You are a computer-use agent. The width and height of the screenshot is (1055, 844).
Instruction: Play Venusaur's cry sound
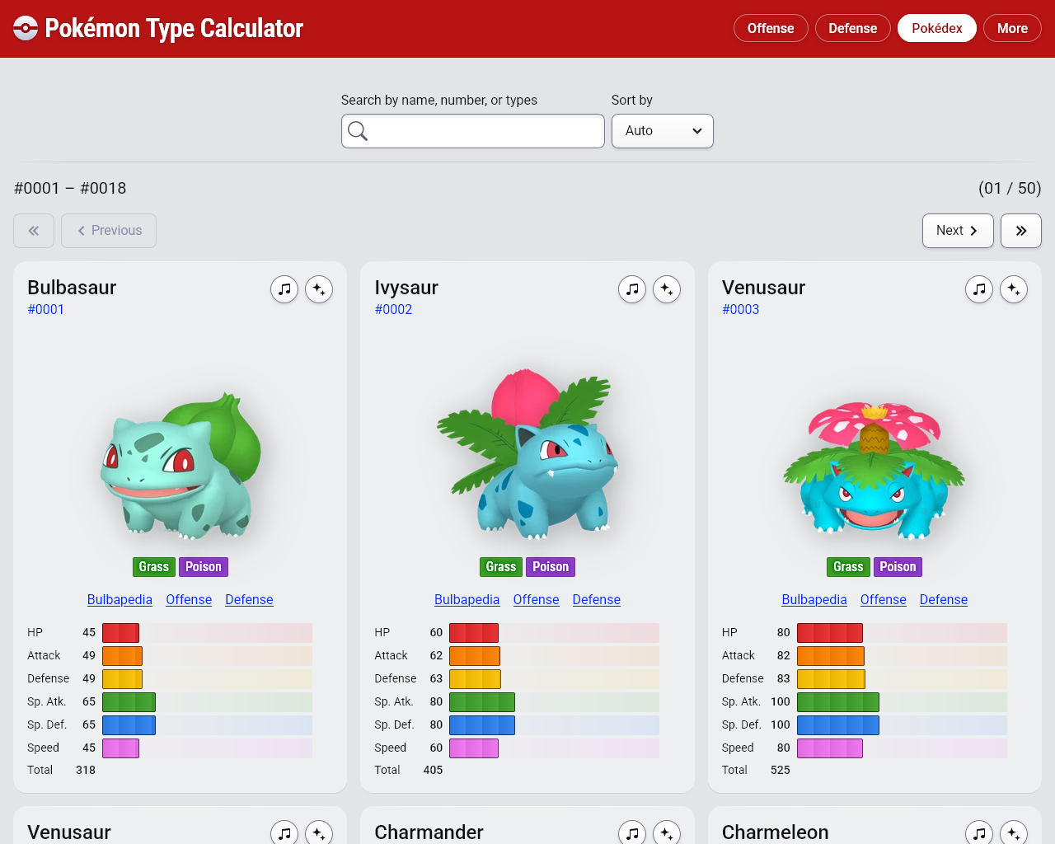point(979,289)
